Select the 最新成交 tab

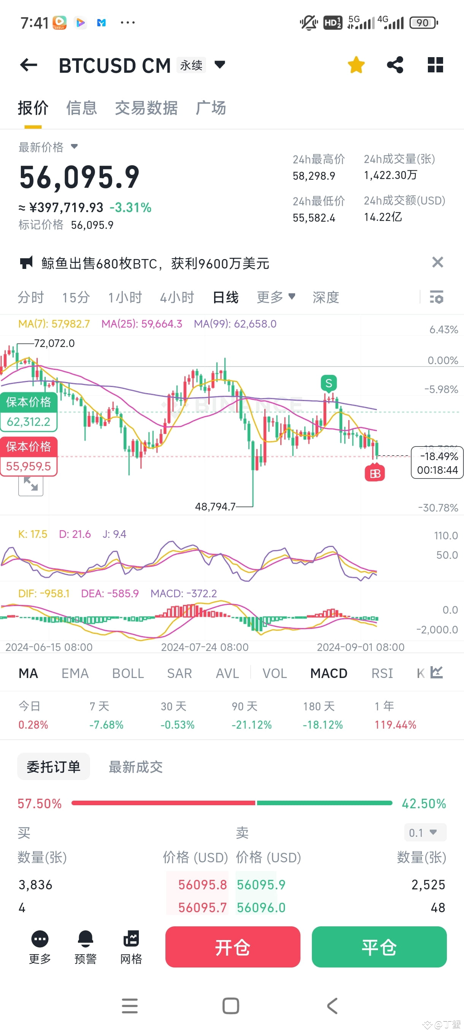(136, 766)
